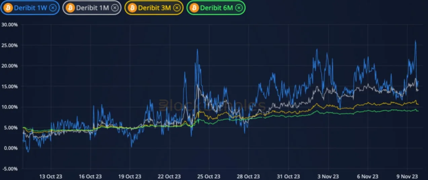Click the 20.00% y-axis label
Screen dimensions: 428x180
point(9,66)
